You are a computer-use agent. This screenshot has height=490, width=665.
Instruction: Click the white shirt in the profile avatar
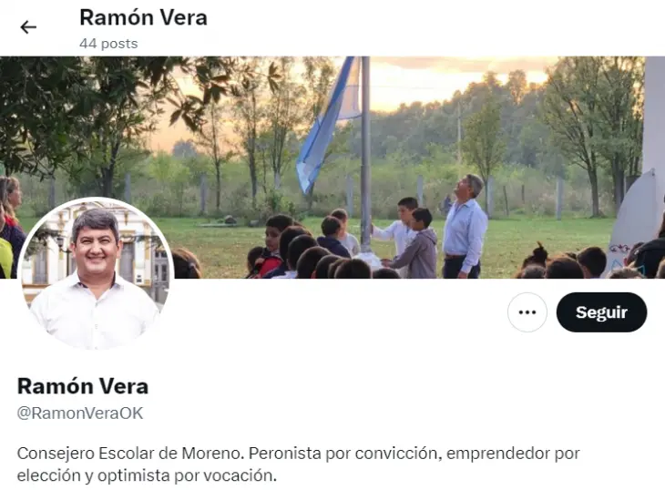click(94, 313)
